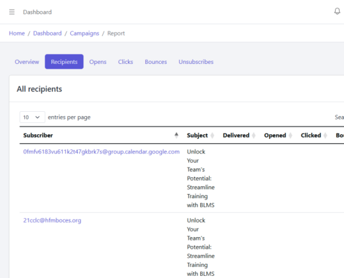The height and width of the screenshot is (278, 344).
Task: Open the group.calendar.google.com subscriber link
Action: coord(101,152)
